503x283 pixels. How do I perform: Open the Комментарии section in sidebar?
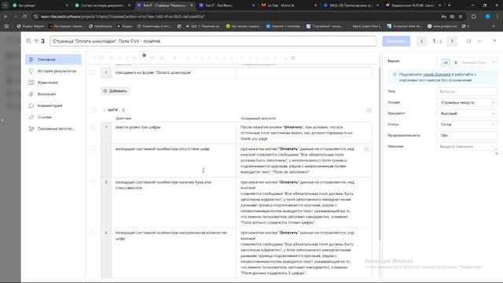53,105
